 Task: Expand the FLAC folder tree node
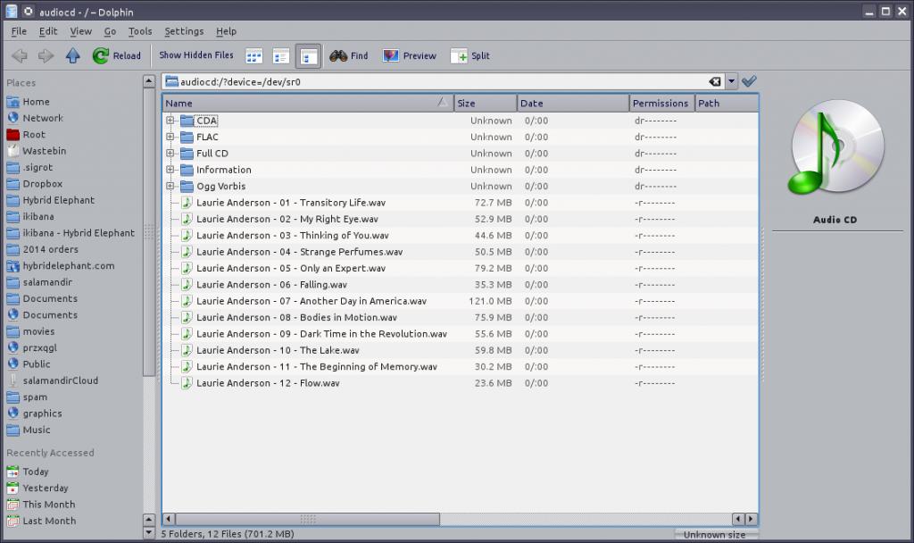170,137
